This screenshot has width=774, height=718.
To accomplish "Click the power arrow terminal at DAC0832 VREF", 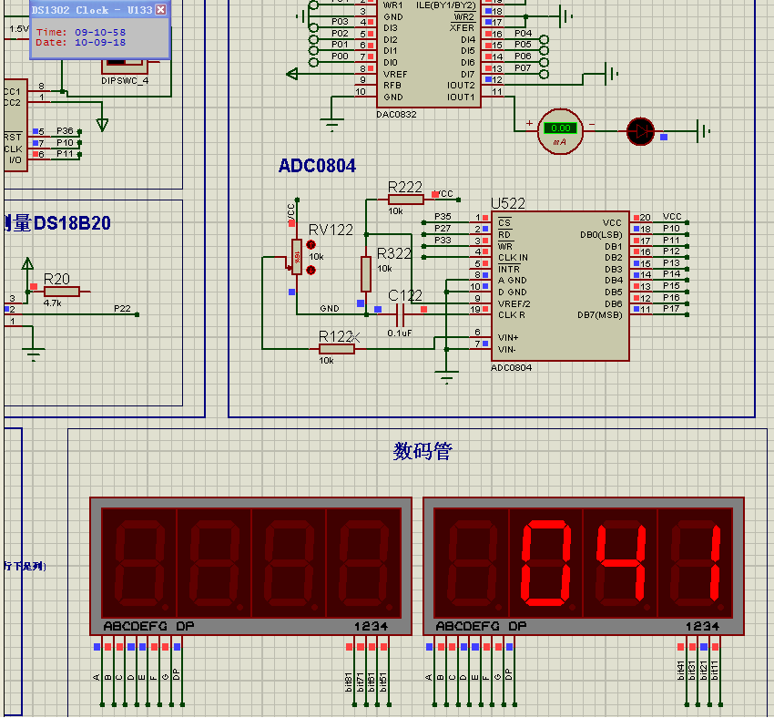I will (x=292, y=74).
